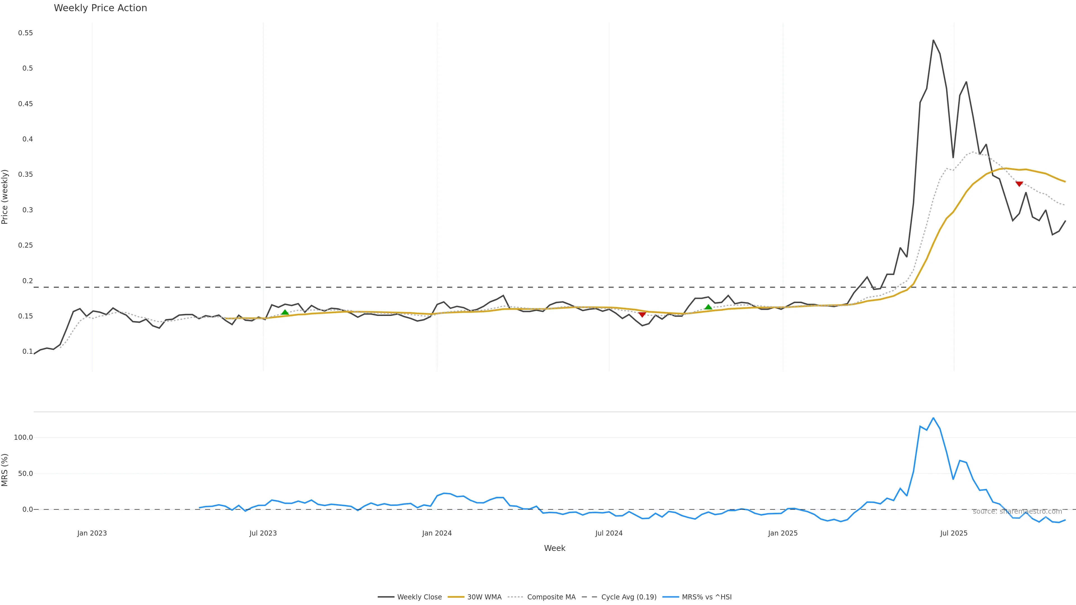Click the Weekly Price Action chart title
This screenshot has height=605, width=1076.
click(x=100, y=8)
